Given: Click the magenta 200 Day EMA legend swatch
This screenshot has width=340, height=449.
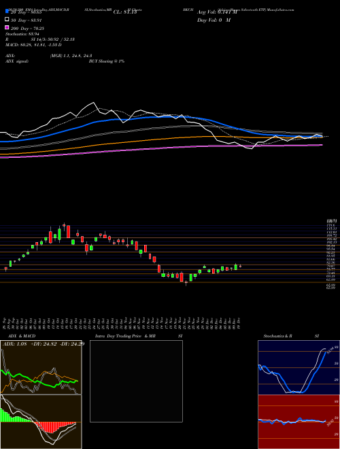Looking at the screenshot, I should click(x=7, y=27).
